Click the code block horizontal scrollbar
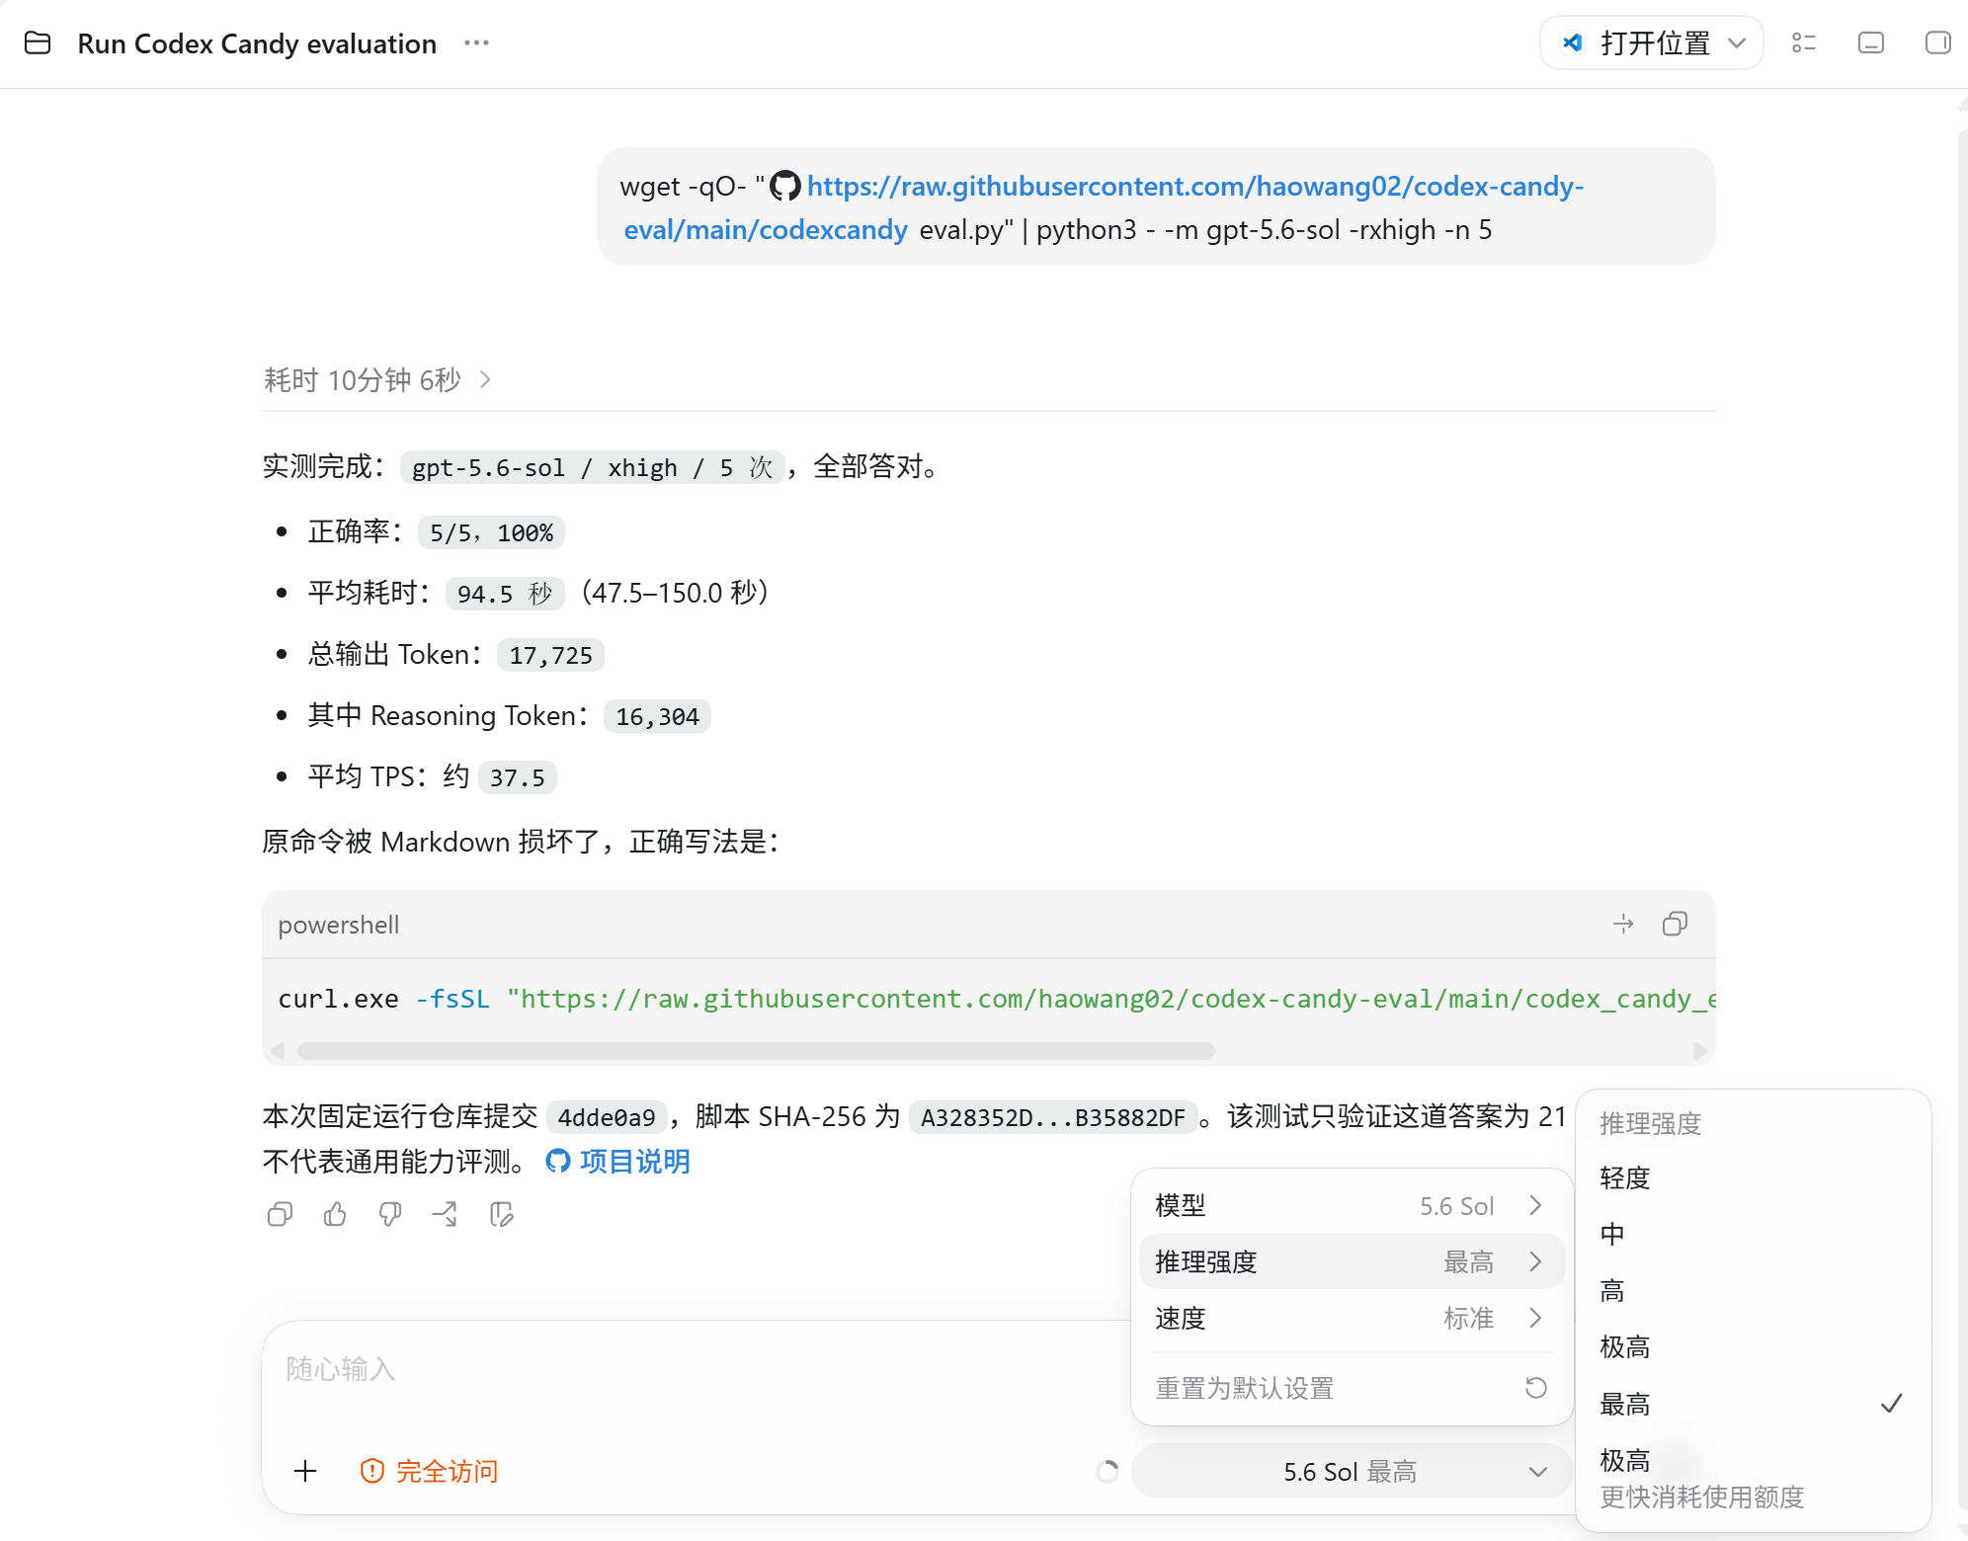1968x1541 pixels. (756, 1051)
